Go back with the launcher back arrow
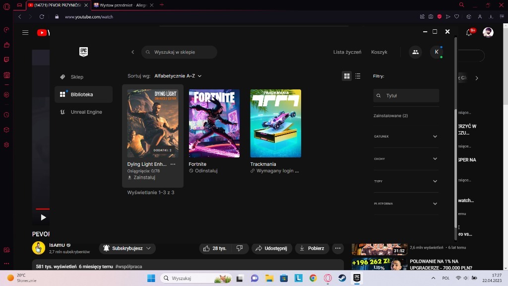508x286 pixels. click(x=132, y=52)
